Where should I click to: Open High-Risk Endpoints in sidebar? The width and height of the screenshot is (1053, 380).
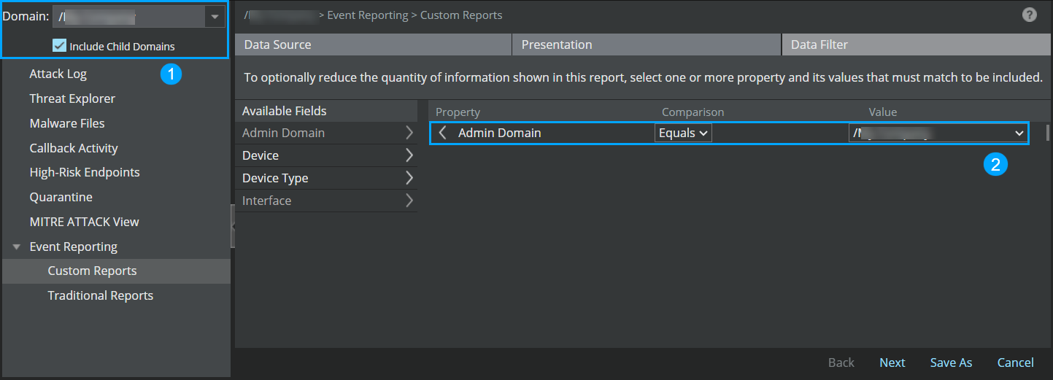click(85, 172)
